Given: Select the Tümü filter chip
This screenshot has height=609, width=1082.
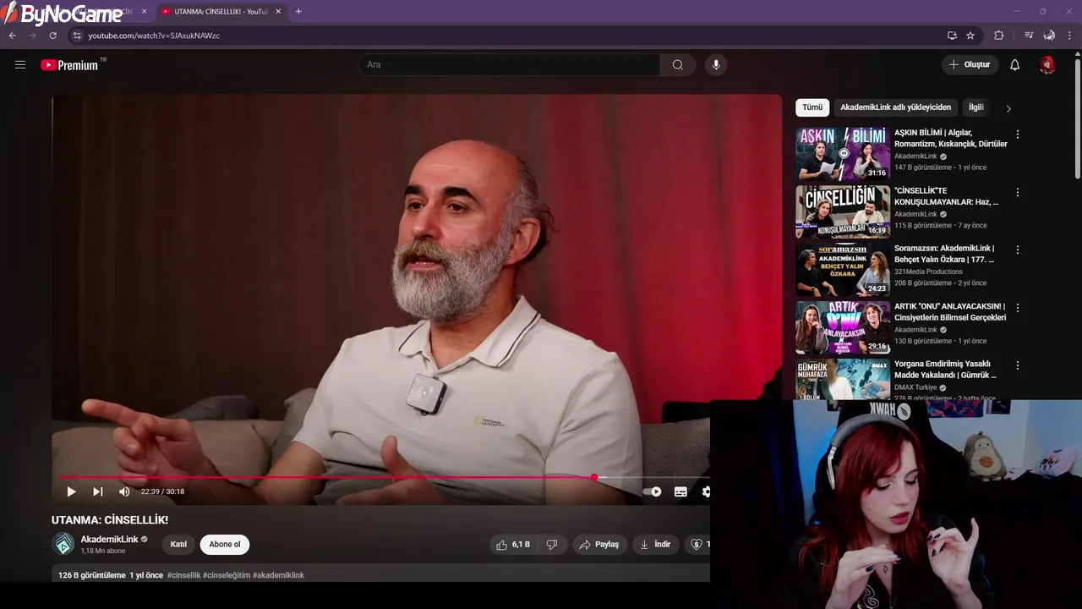Looking at the screenshot, I should pos(812,107).
